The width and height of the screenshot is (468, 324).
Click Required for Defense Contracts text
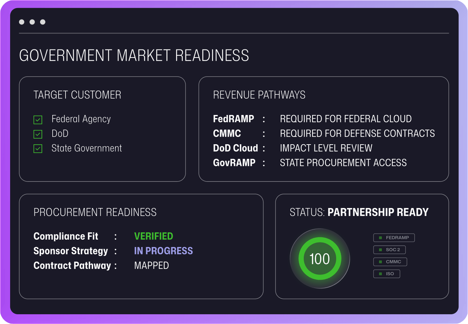pyautogui.click(x=357, y=133)
